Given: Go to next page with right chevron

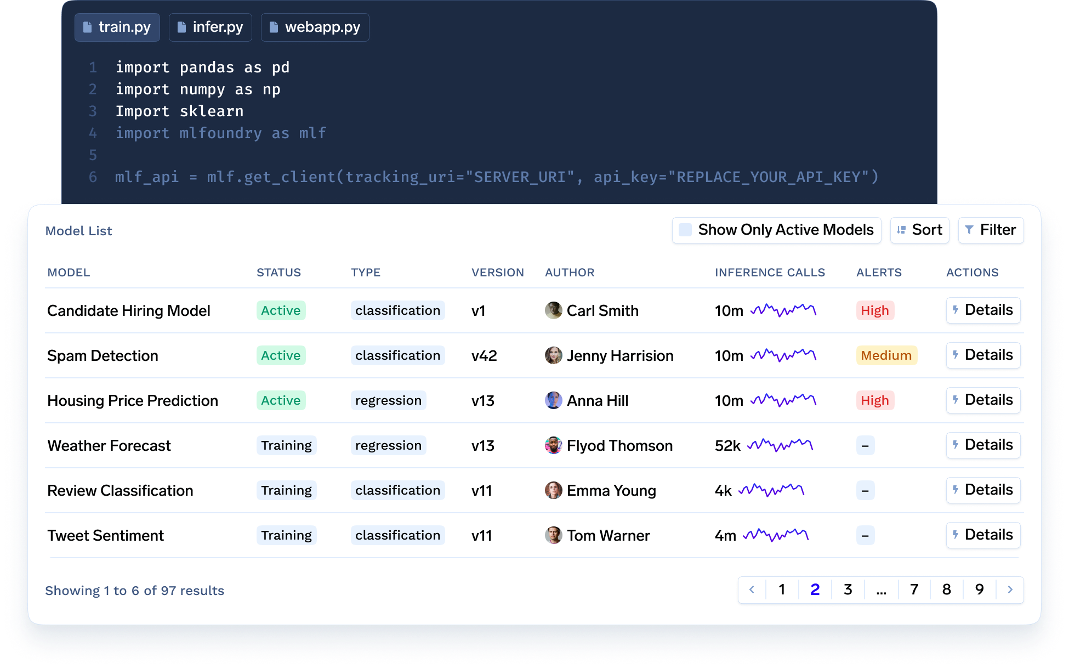Looking at the screenshot, I should click(1010, 589).
